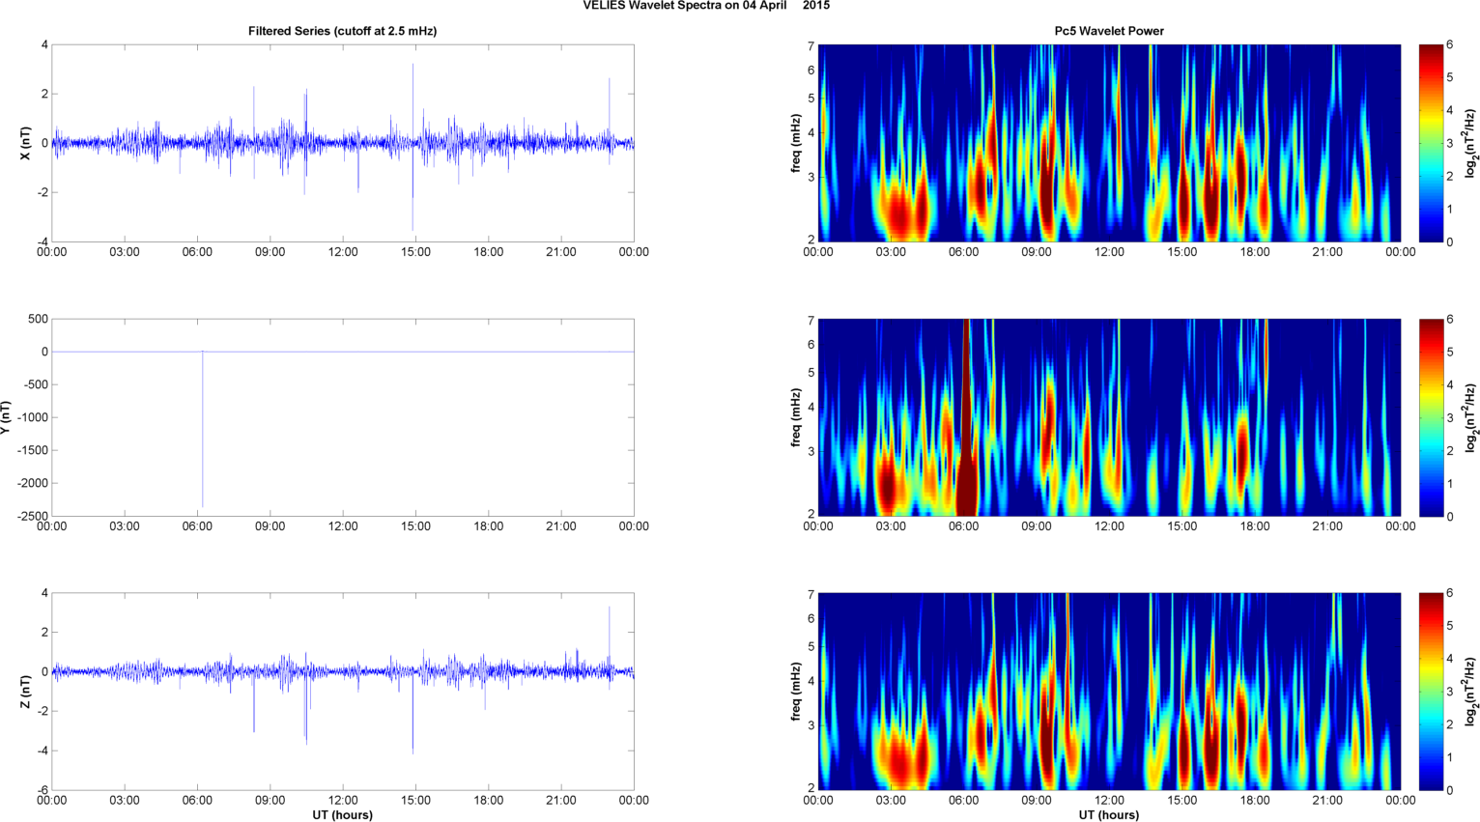This screenshot has height=822, width=1480.
Task: Click the middle wavelet power spectrogram
Action: pyautogui.click(x=1109, y=417)
